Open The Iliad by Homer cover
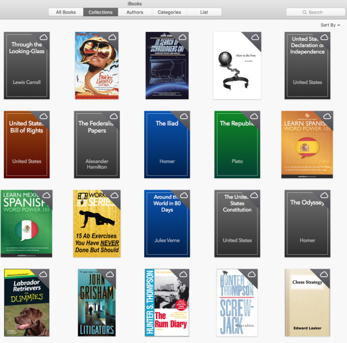The height and width of the screenshot is (343, 347). 167,145
